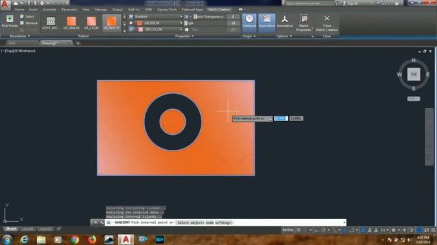Screen dimensions: 437x245
Task: Choose the GR_CYLIN gradient pattern
Action: [91, 23]
